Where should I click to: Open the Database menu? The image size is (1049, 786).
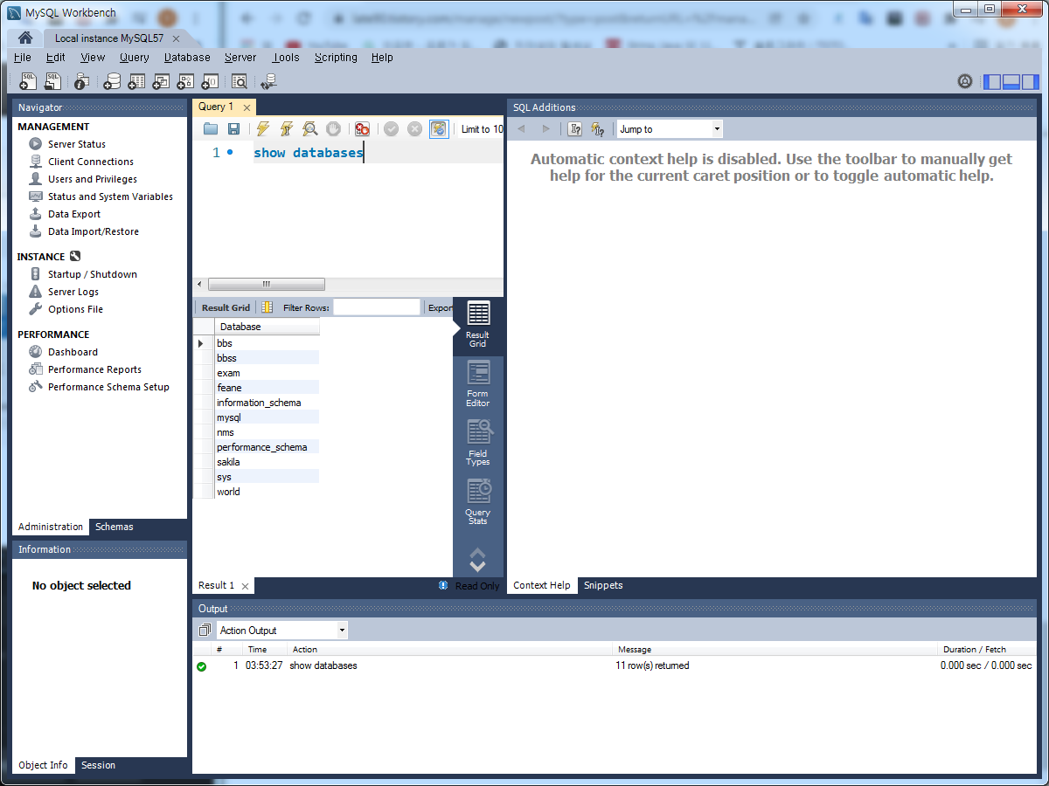pyautogui.click(x=187, y=58)
